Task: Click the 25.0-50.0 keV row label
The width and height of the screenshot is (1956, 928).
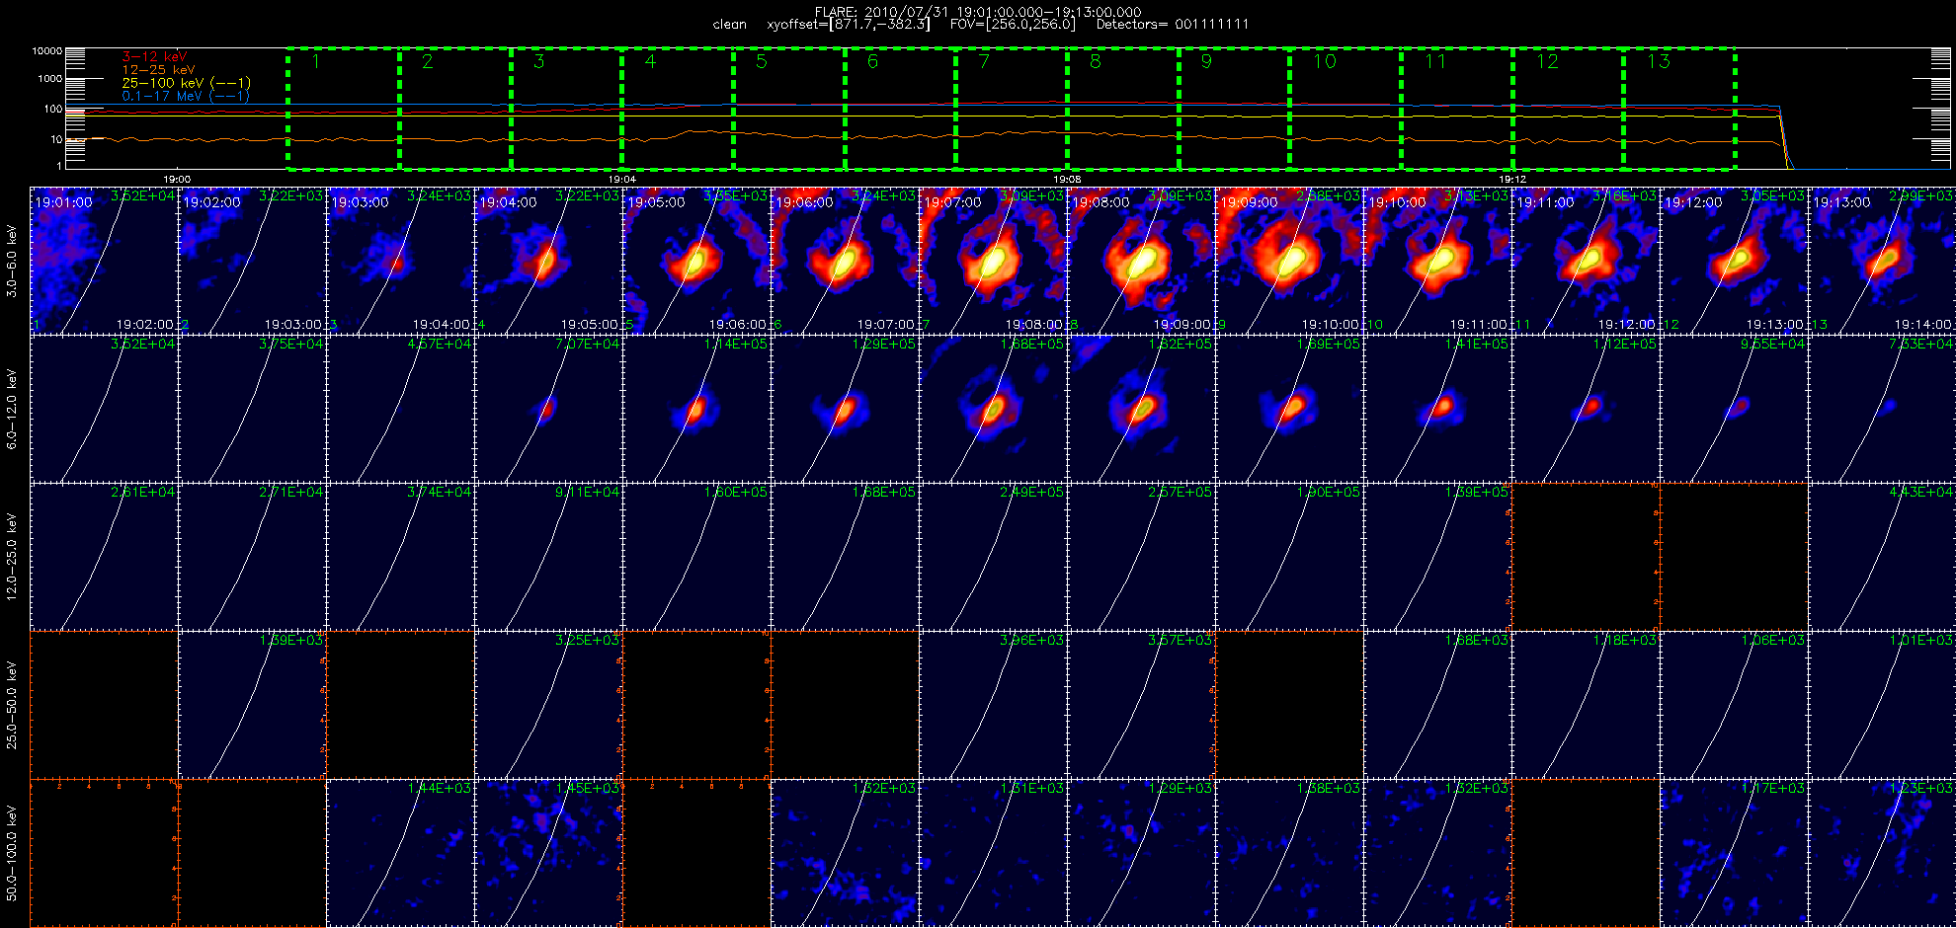Action: 12,705
